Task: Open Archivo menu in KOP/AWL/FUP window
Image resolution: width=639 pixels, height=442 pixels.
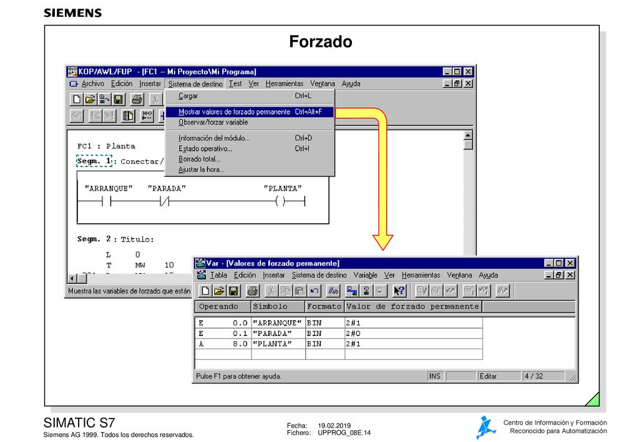Action: coord(92,84)
